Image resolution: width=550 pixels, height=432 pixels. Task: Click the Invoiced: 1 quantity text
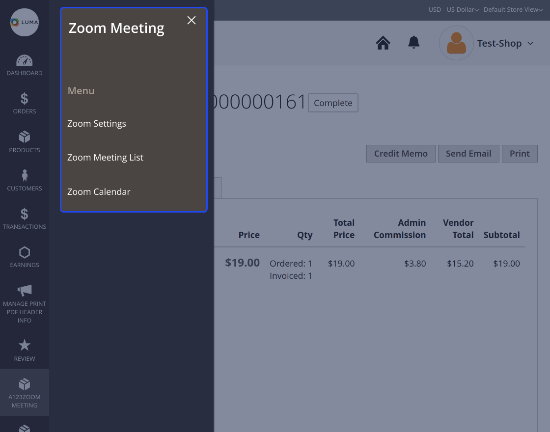point(291,276)
